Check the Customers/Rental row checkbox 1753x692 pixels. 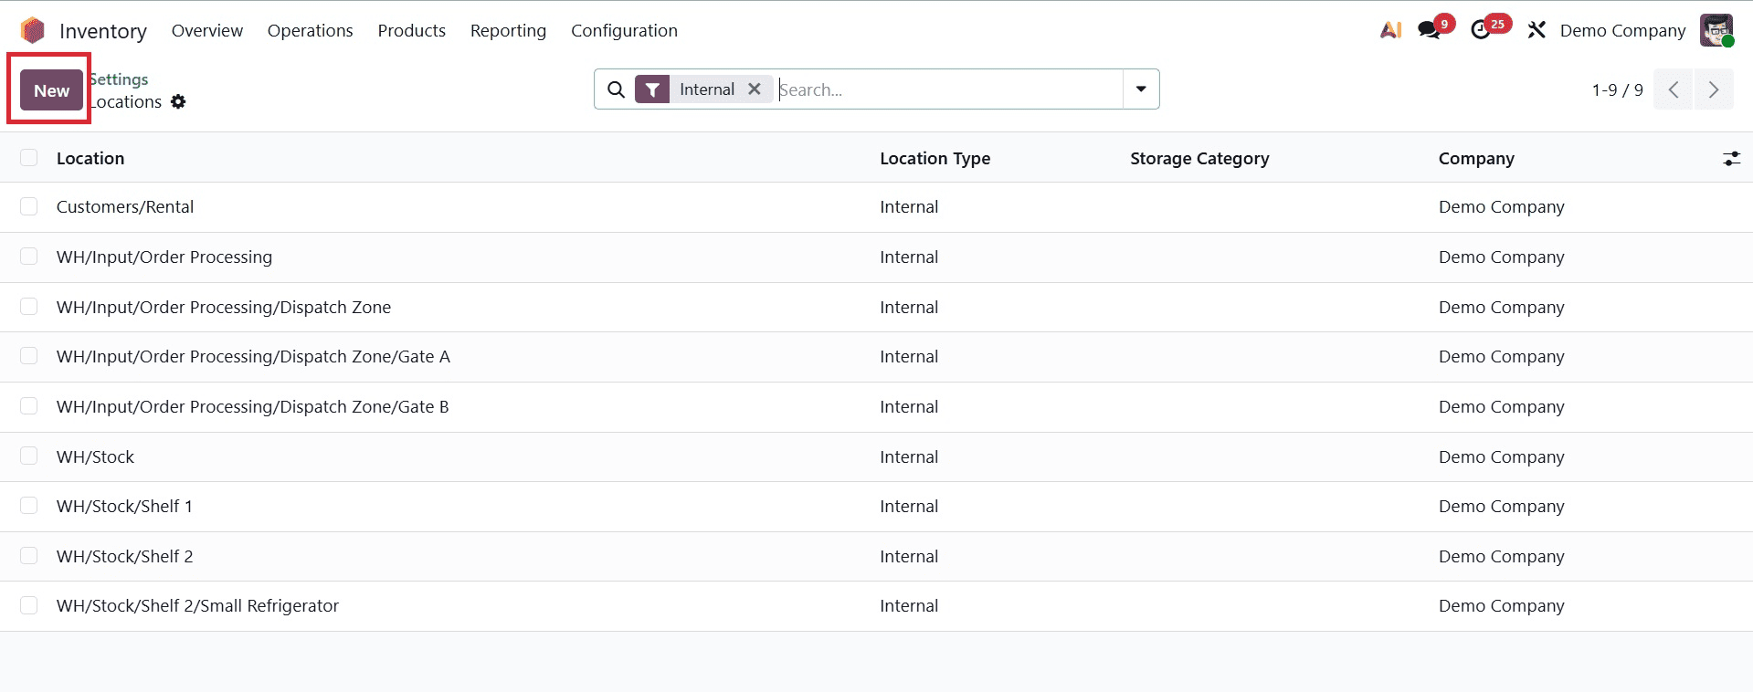coord(29,206)
